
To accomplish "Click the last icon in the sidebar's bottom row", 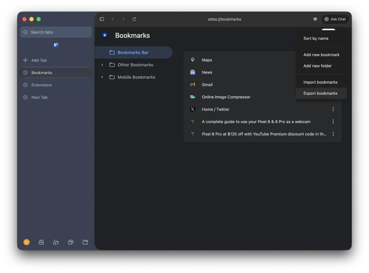I will pos(85,242).
